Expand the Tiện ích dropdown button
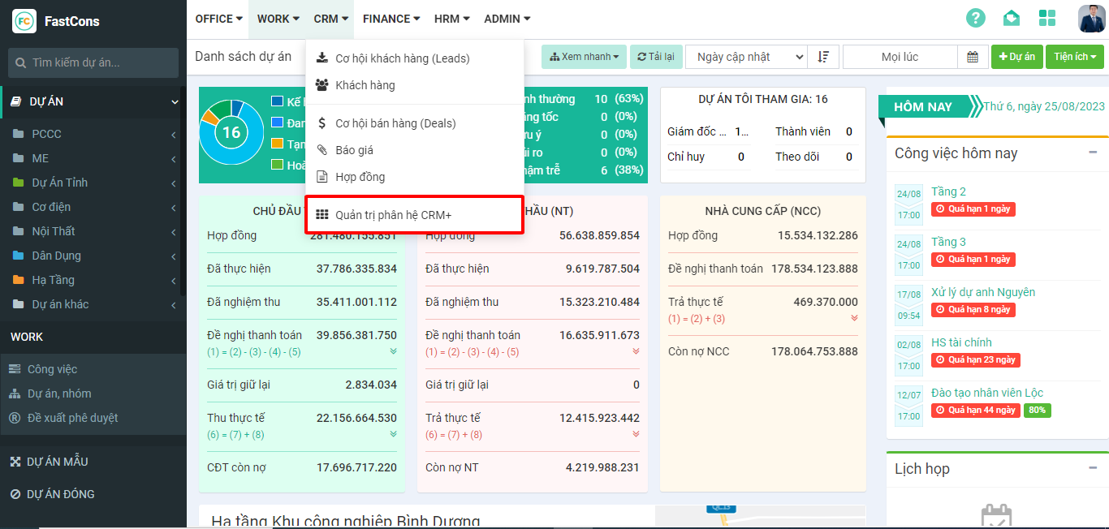This screenshot has height=529, width=1109. 1074,57
